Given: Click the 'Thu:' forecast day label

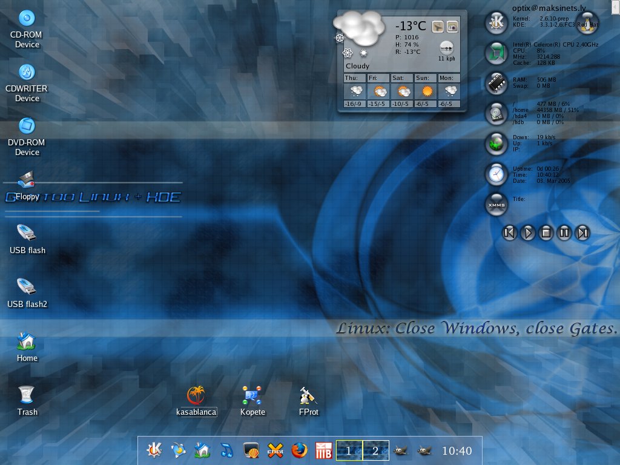Looking at the screenshot, I should 351,78.
